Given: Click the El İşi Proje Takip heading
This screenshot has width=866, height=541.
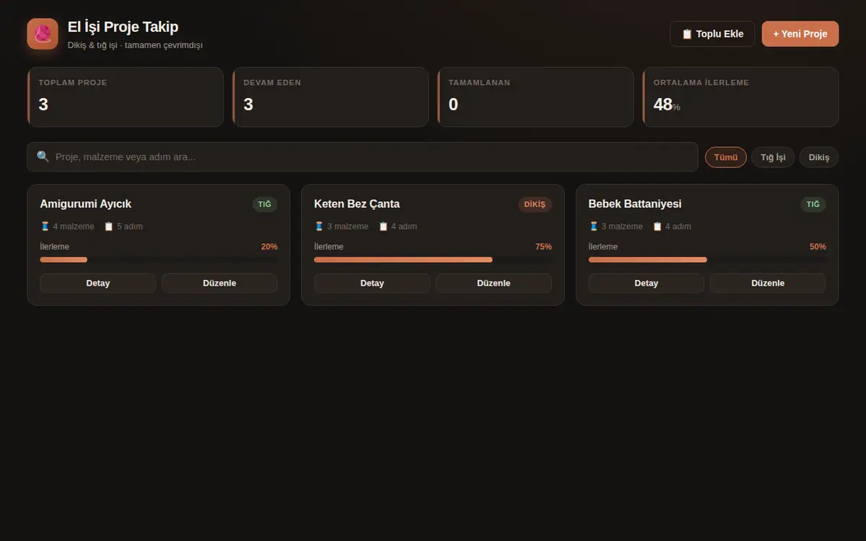Looking at the screenshot, I should [123, 27].
